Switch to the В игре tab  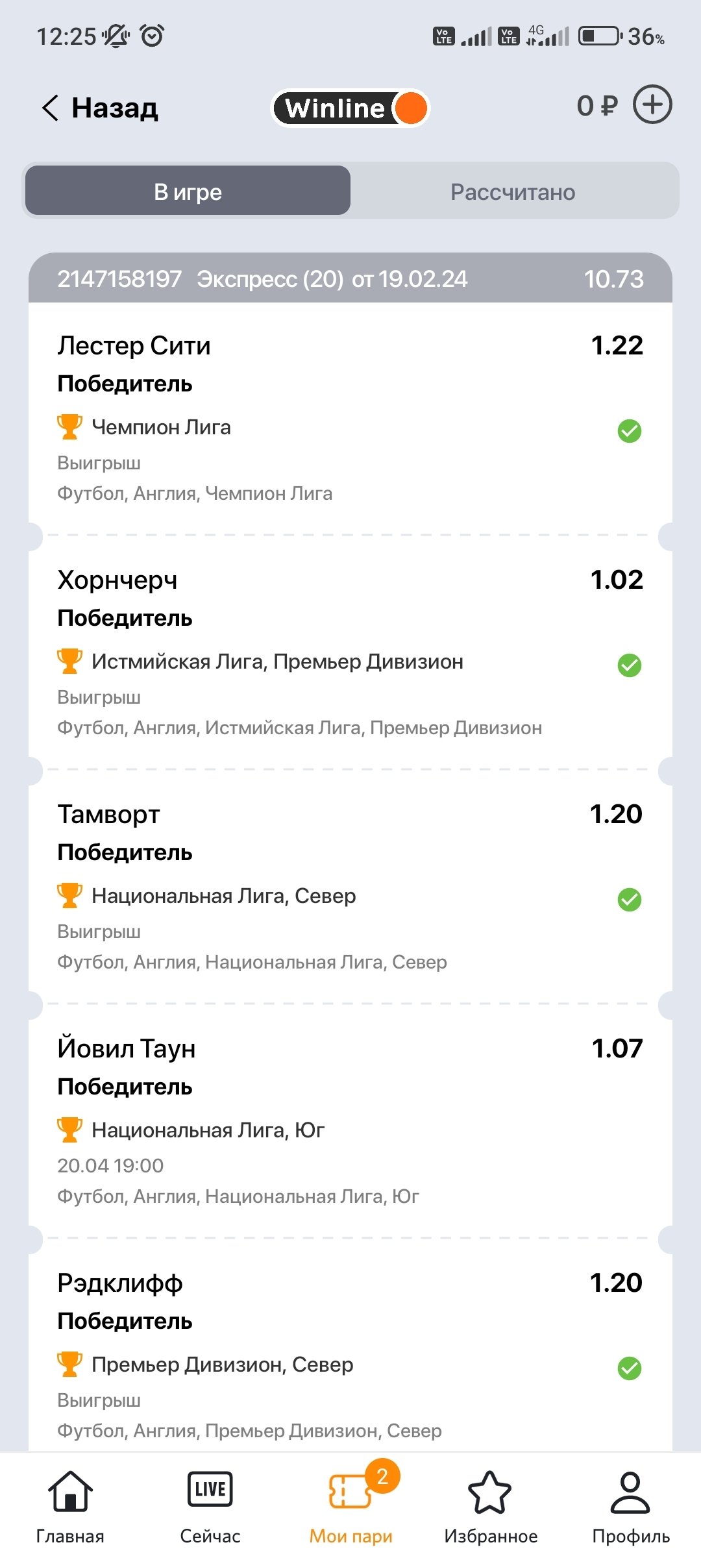point(188,192)
